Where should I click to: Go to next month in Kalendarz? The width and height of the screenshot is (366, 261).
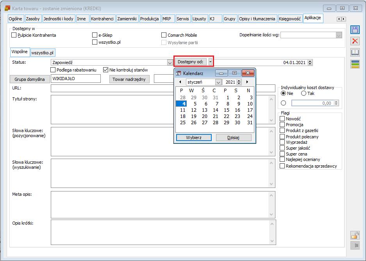tap(247, 82)
